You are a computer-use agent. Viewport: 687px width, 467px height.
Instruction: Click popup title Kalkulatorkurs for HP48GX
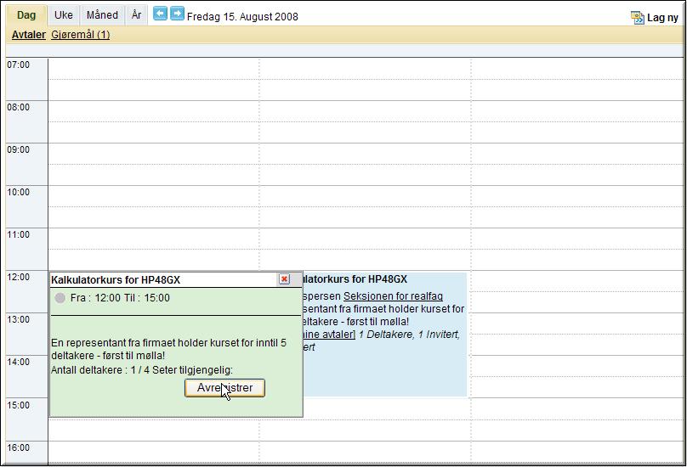click(x=116, y=280)
